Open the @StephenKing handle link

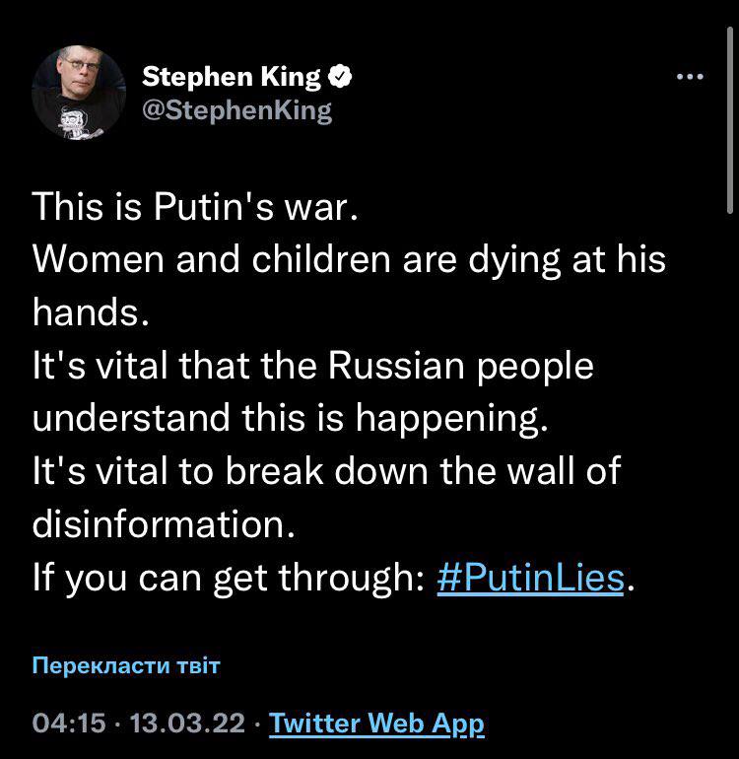[x=237, y=109]
